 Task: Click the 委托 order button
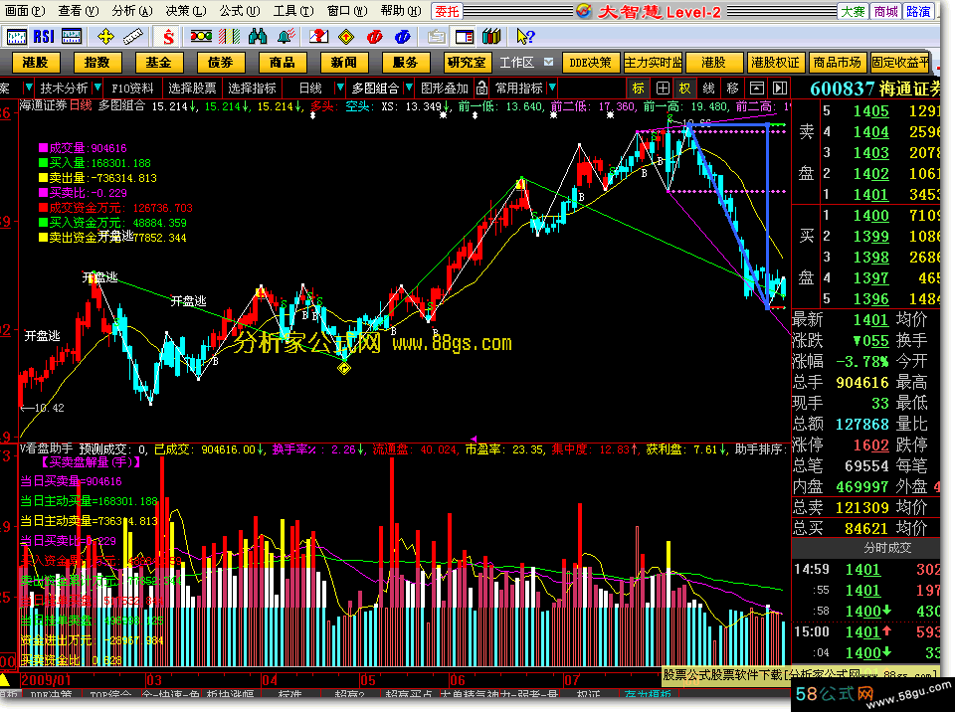click(447, 11)
